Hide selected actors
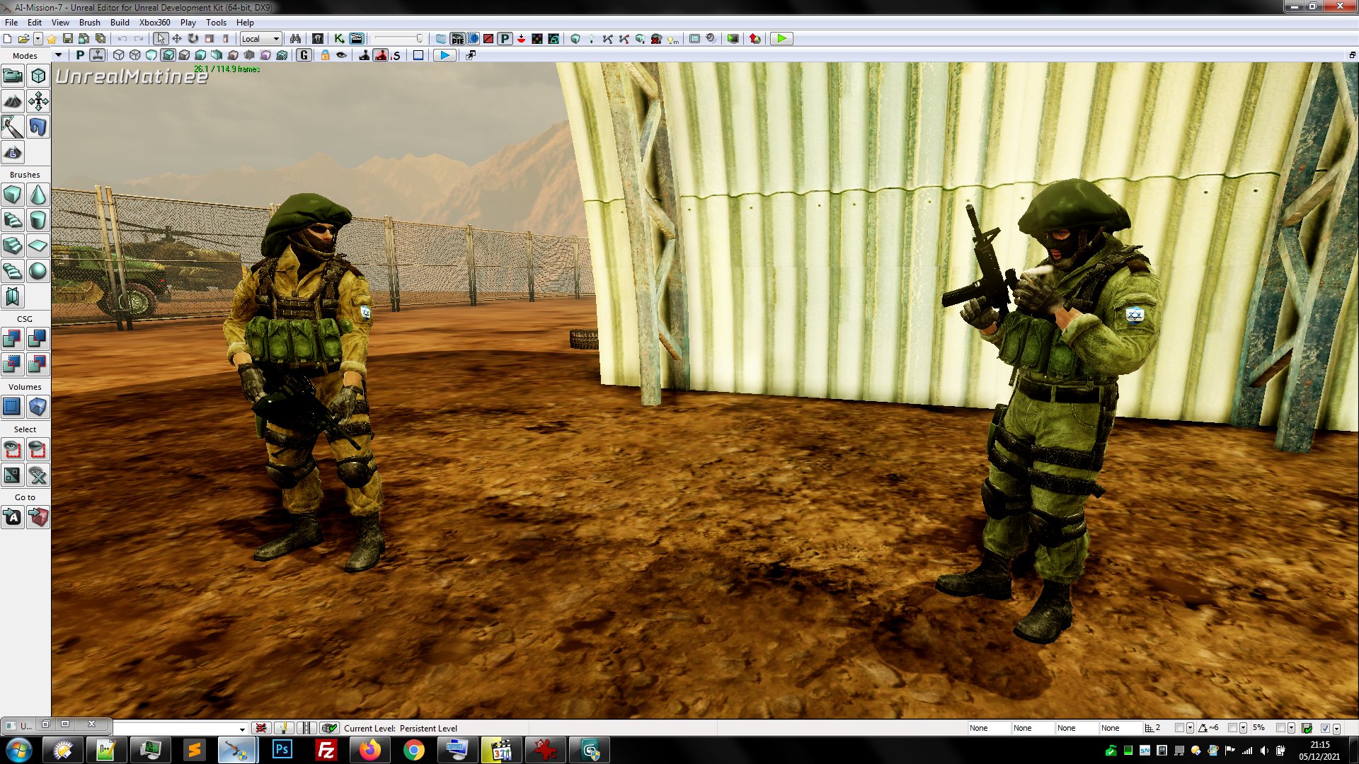The width and height of the screenshot is (1359, 764). pos(38,449)
